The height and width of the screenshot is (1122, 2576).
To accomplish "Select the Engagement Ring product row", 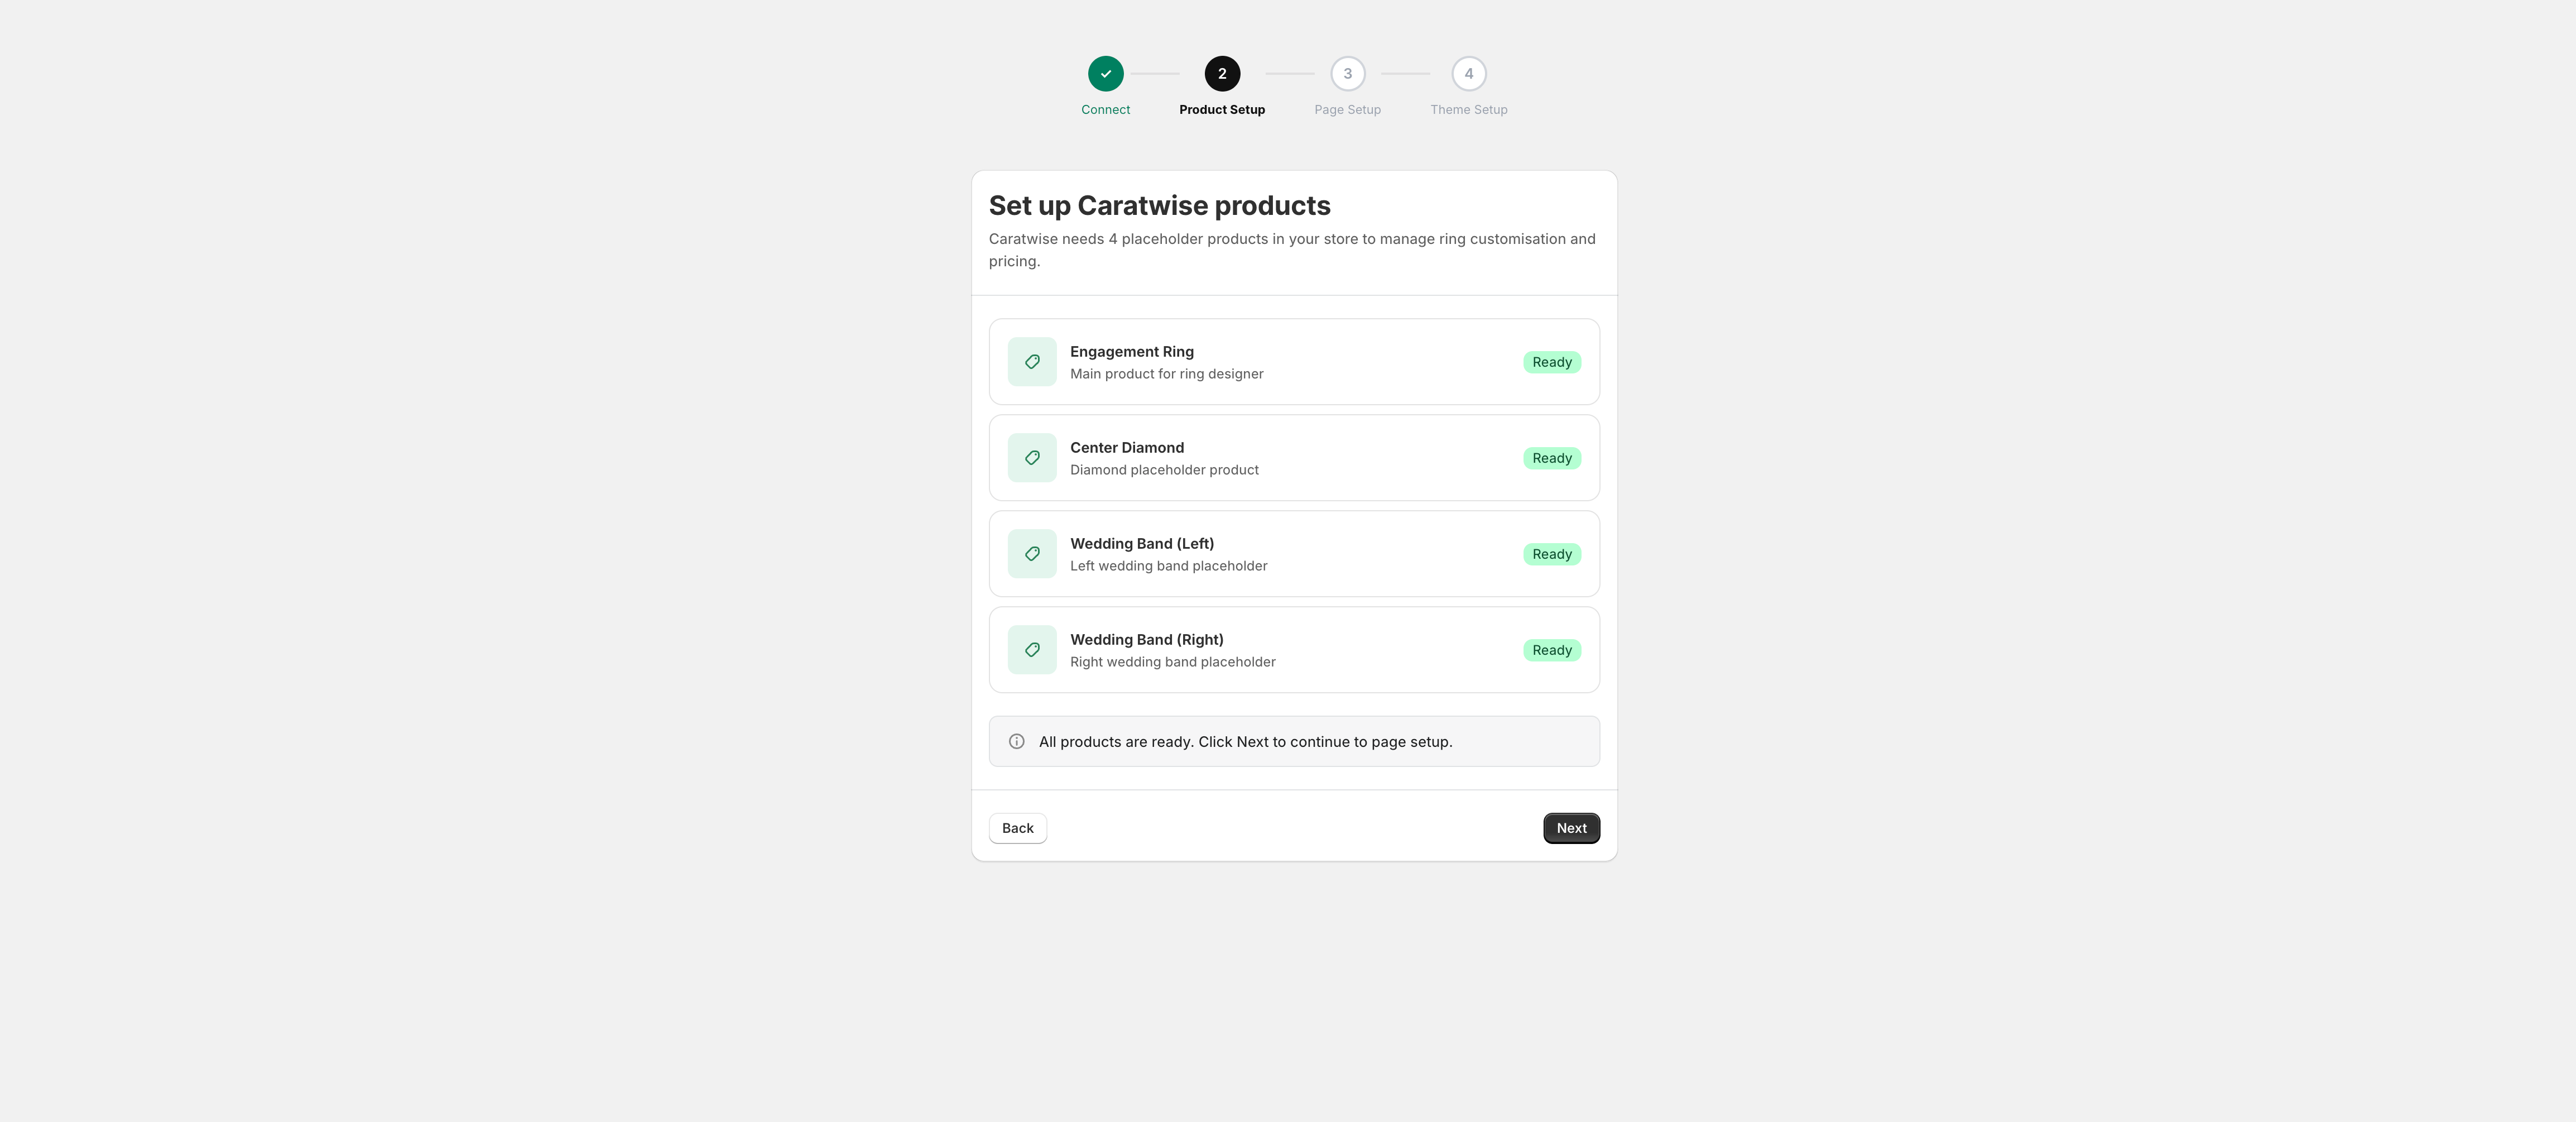I will click(1294, 362).
